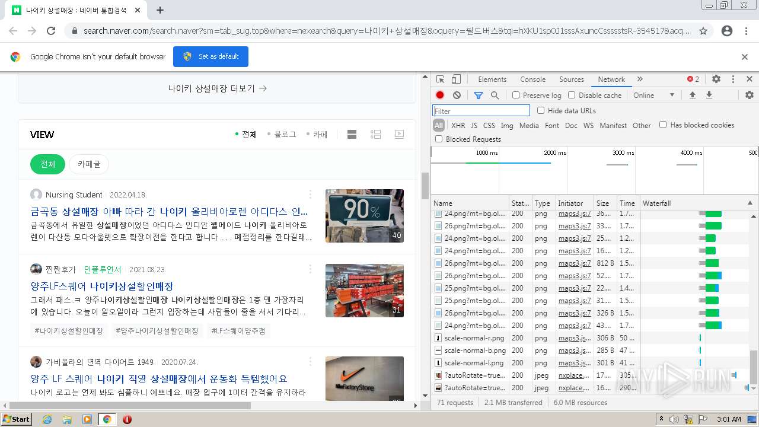Switch to the Elements tab

click(x=492, y=79)
